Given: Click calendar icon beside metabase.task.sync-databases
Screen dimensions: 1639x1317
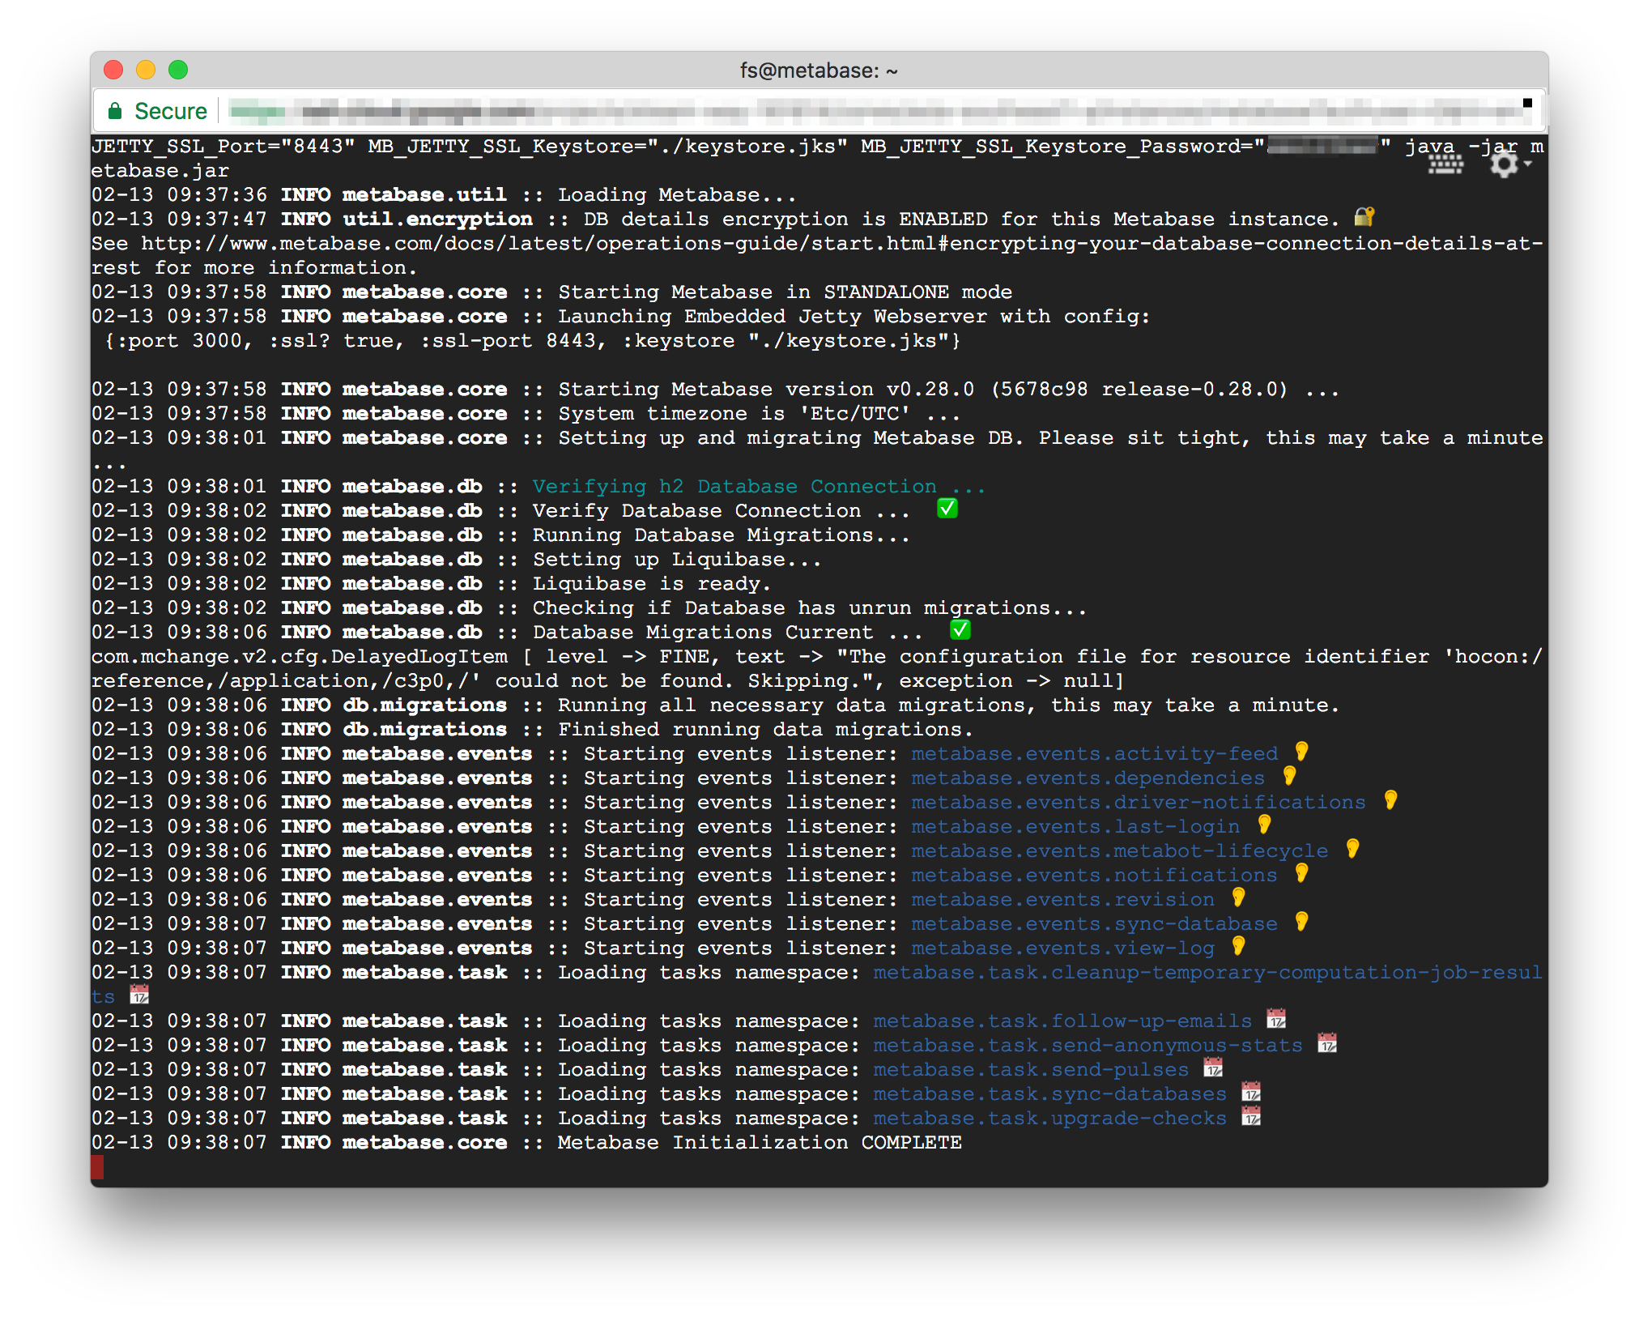Looking at the screenshot, I should (1251, 1092).
